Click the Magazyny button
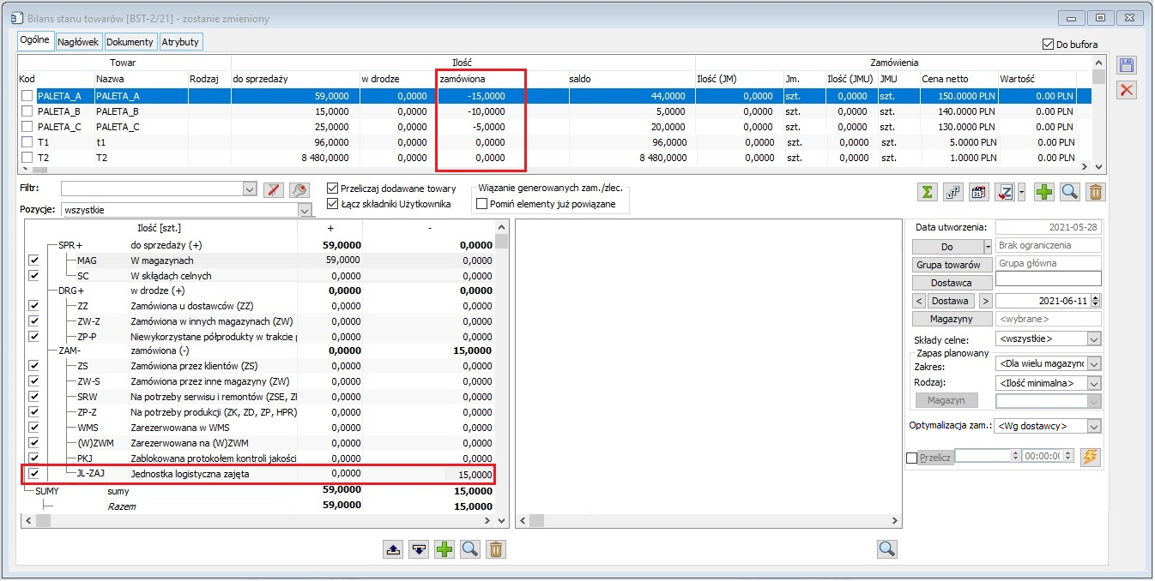1155x581 pixels. click(952, 319)
